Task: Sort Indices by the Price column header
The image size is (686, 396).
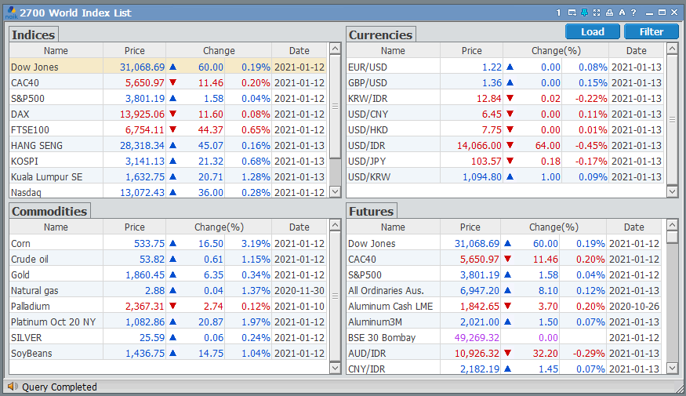Action: (135, 50)
